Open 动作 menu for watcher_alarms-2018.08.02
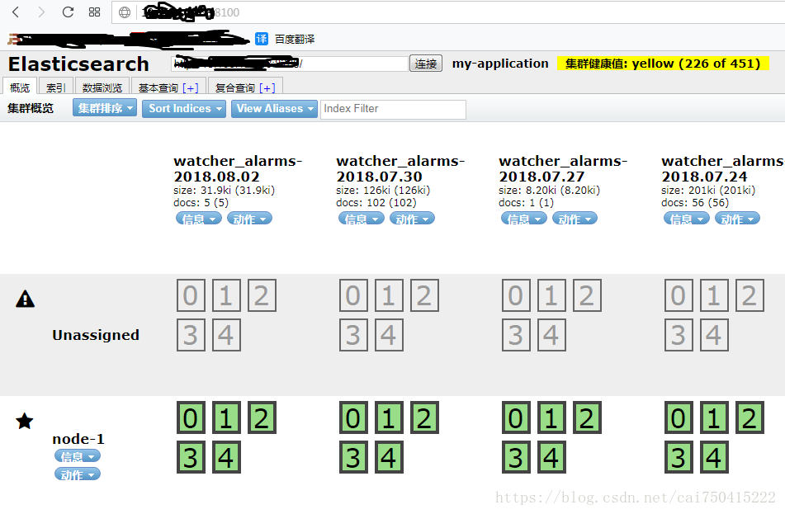The image size is (785, 514). 249,219
